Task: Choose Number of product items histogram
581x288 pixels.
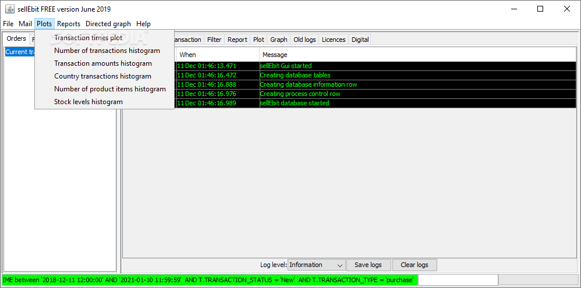Action: point(104,89)
